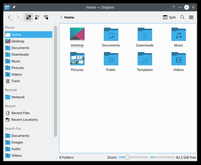The height and width of the screenshot is (165, 201).
Task: Open the Public folder icon
Action: [x=111, y=59]
